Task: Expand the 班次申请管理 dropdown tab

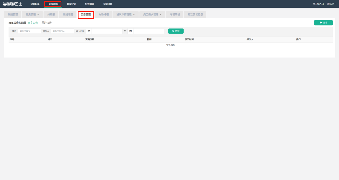Action: click(125, 14)
